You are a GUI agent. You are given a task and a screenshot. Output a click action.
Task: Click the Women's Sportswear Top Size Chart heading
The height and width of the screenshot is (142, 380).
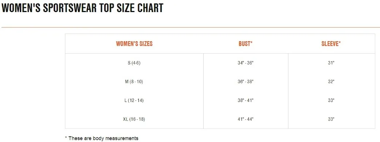pyautogui.click(x=82, y=8)
